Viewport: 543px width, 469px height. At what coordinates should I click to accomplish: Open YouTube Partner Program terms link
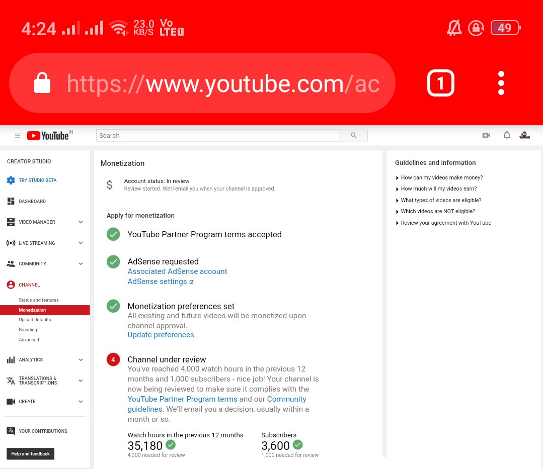183,399
